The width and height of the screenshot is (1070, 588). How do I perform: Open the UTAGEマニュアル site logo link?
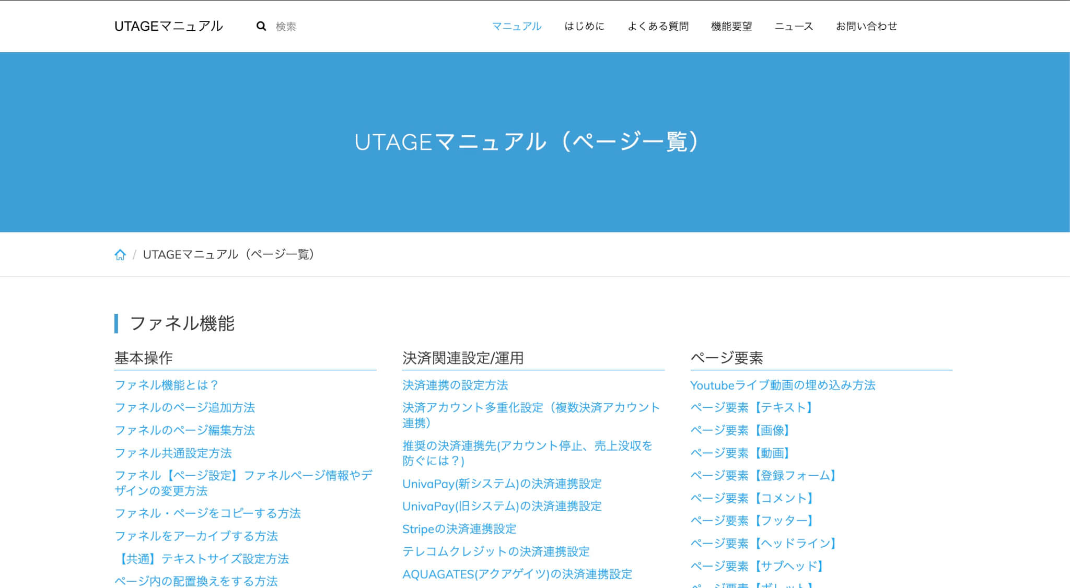point(169,26)
